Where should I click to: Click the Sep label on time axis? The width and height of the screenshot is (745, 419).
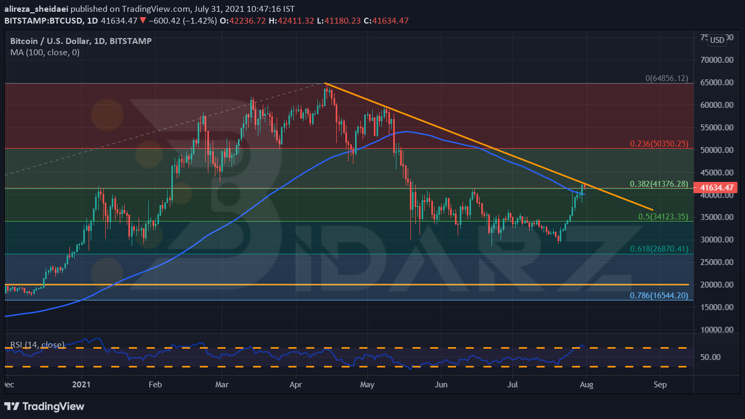(660, 385)
